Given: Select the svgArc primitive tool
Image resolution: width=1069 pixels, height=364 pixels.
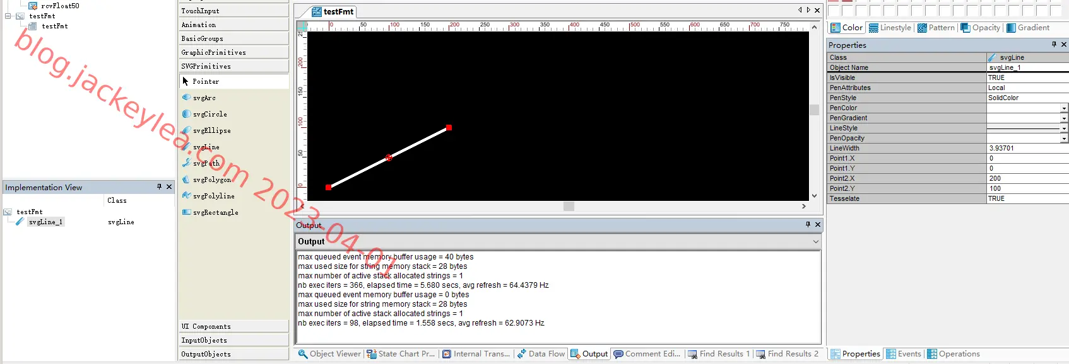Looking at the screenshot, I should click(x=204, y=98).
